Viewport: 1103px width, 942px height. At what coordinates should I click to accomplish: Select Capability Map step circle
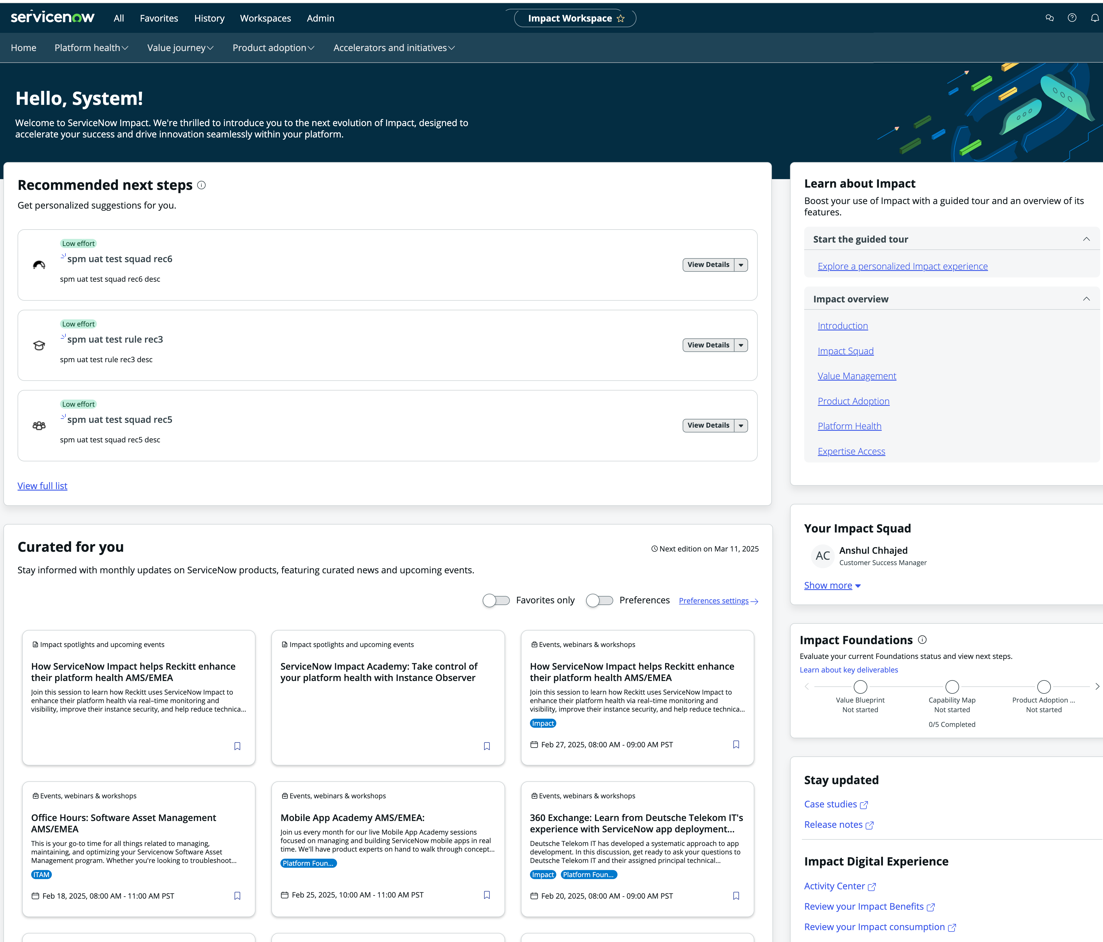click(x=952, y=686)
